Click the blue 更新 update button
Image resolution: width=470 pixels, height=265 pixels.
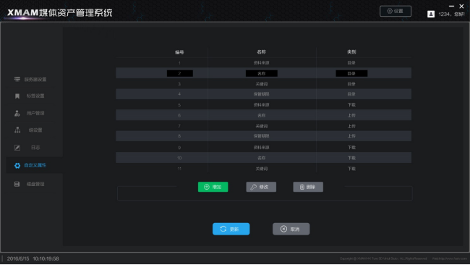(231, 229)
